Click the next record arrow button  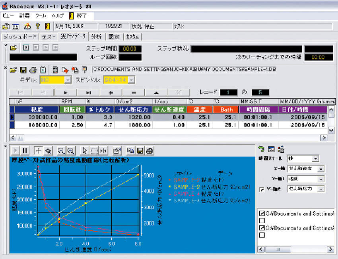pyautogui.click(x=66, y=93)
